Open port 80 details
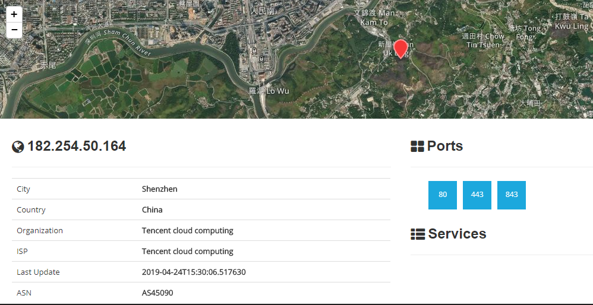This screenshot has height=305, width=593. pyautogui.click(x=443, y=195)
